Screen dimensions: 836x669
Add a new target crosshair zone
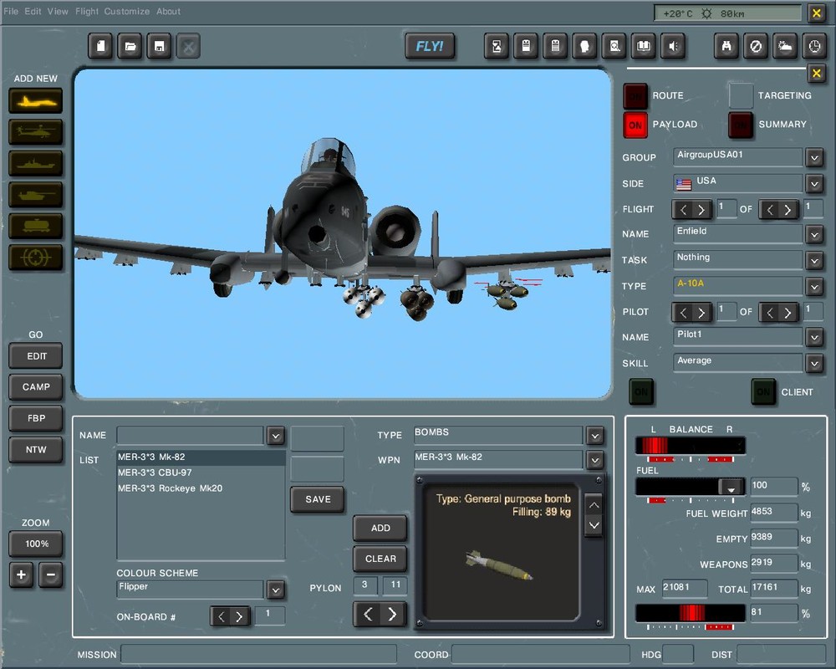[x=36, y=258]
